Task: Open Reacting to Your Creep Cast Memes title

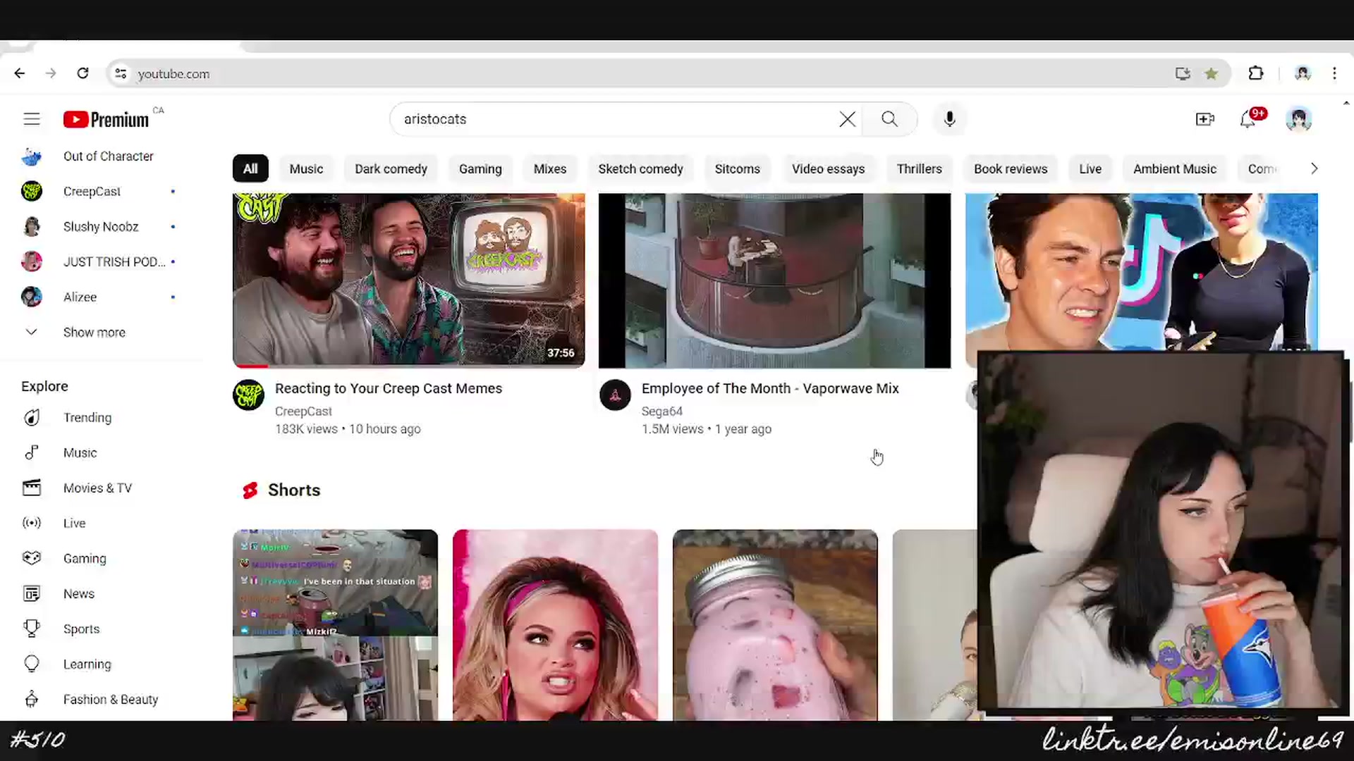Action: click(389, 389)
